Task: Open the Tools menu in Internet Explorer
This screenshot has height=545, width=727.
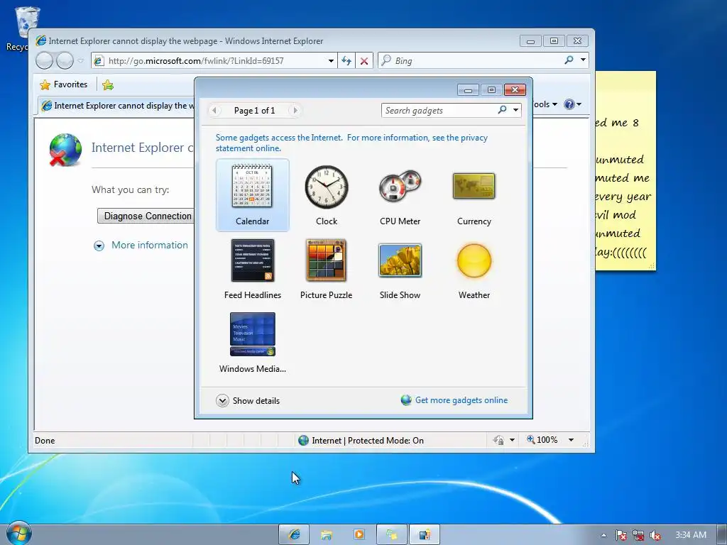Action: [x=545, y=104]
